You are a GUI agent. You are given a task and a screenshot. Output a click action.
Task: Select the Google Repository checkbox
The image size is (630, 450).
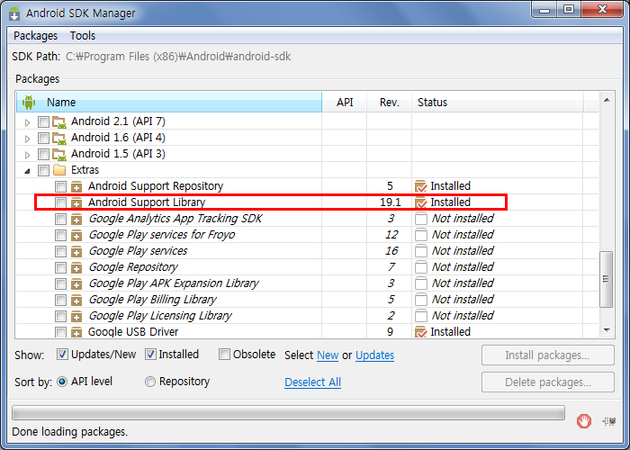(x=60, y=267)
